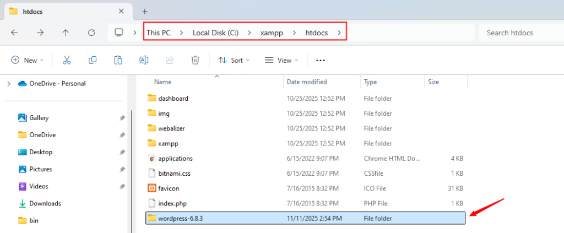Click the dashboard folder icon

(x=152, y=98)
